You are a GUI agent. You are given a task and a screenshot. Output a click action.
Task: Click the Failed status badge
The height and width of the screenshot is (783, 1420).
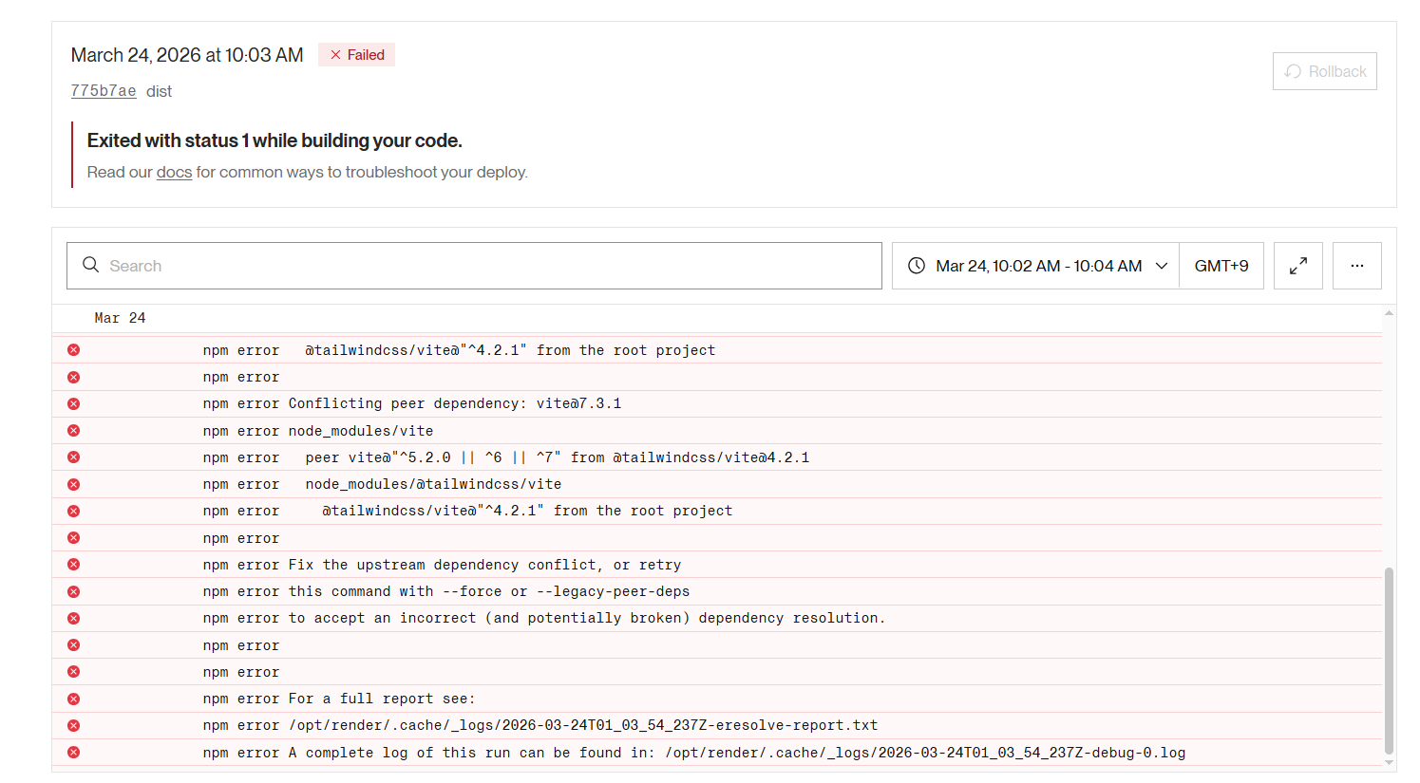tap(357, 55)
